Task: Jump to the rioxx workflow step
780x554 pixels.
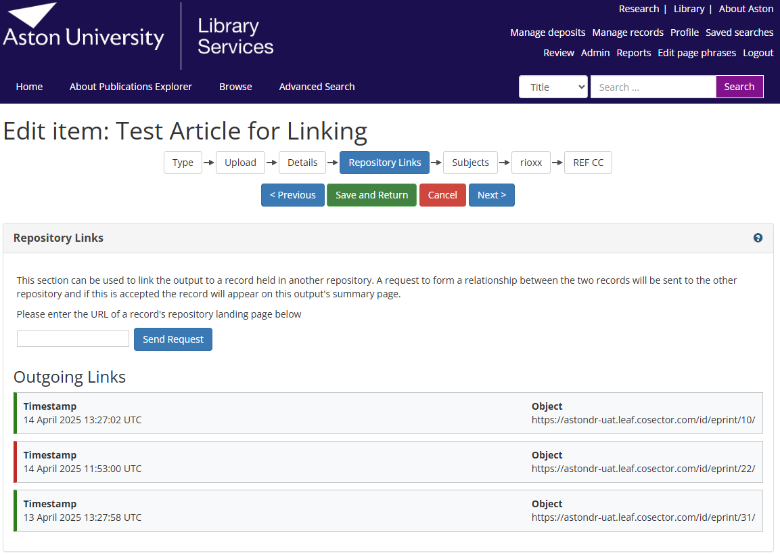Action: tap(531, 163)
